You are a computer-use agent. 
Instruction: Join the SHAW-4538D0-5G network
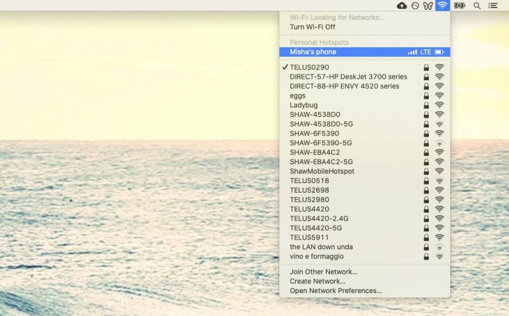point(365,124)
